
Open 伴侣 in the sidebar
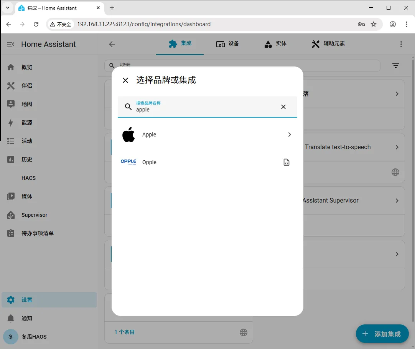click(49, 86)
